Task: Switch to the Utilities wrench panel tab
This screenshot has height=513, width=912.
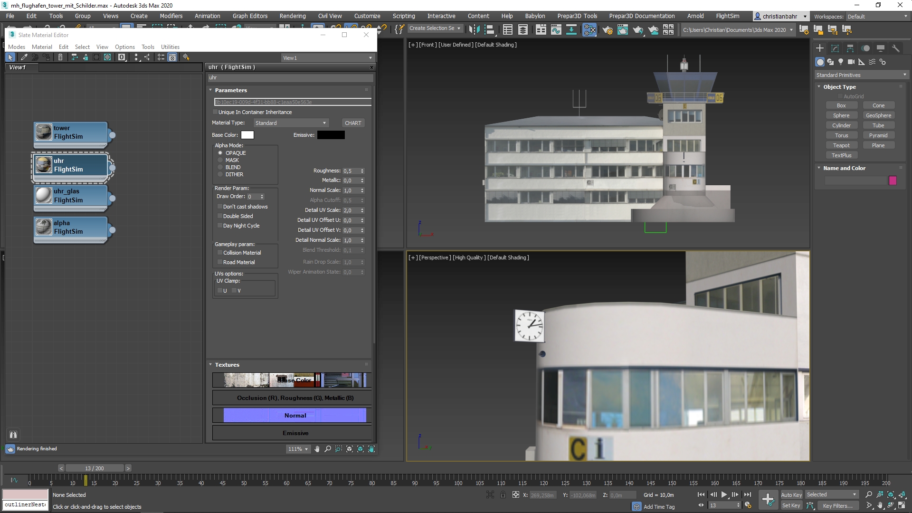Action: (895, 48)
